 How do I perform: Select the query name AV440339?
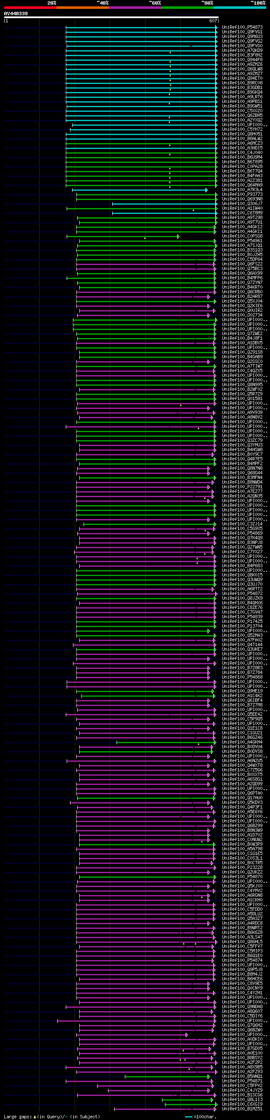tap(16, 14)
